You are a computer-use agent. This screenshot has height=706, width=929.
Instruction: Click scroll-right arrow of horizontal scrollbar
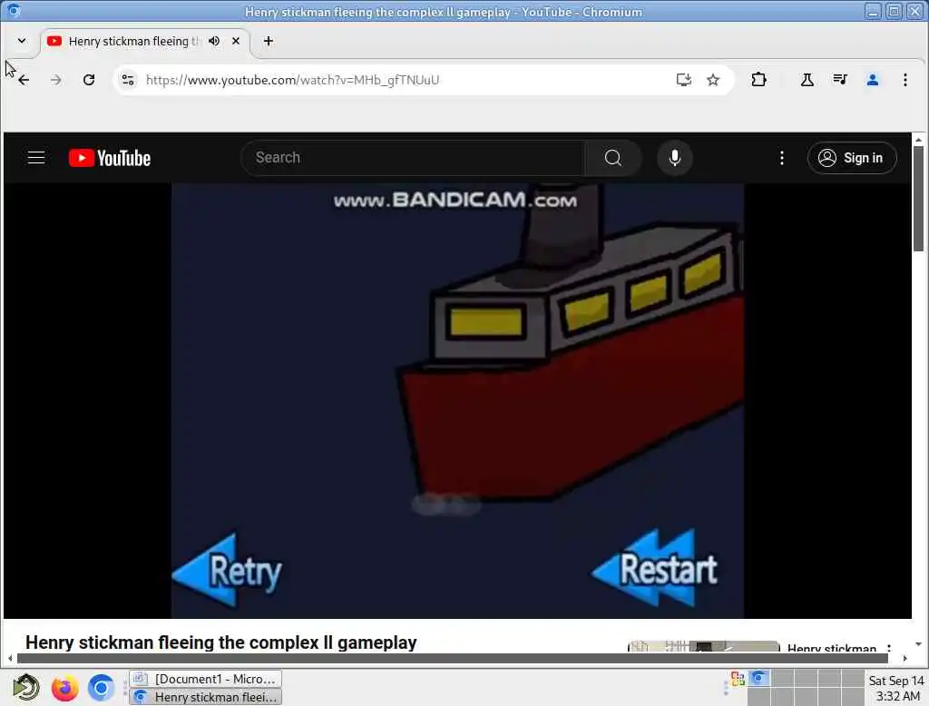pos(905,658)
